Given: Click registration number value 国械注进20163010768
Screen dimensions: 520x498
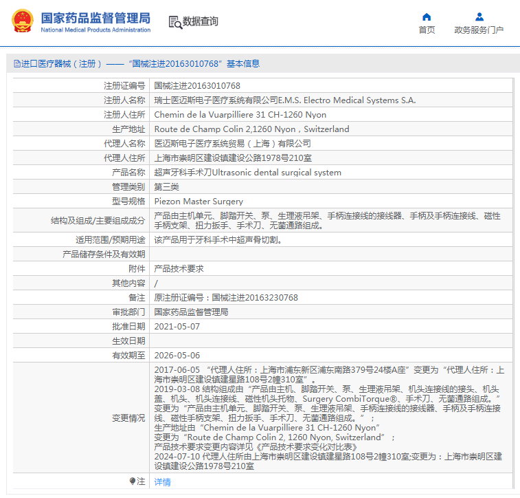Looking at the screenshot, I should click(197, 86).
